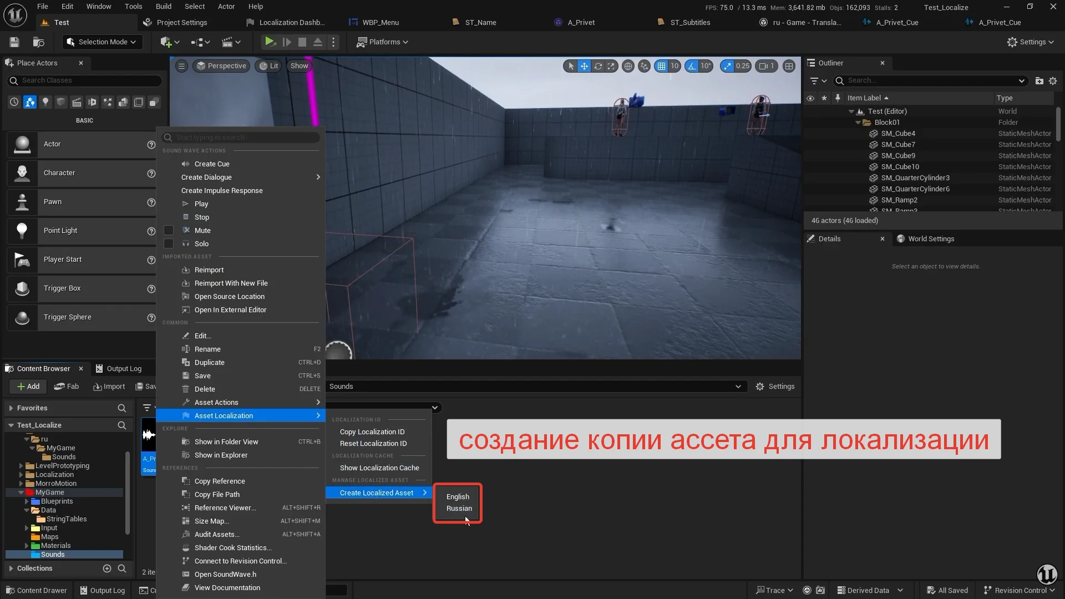Switch to the Project Settings tab

point(181,23)
